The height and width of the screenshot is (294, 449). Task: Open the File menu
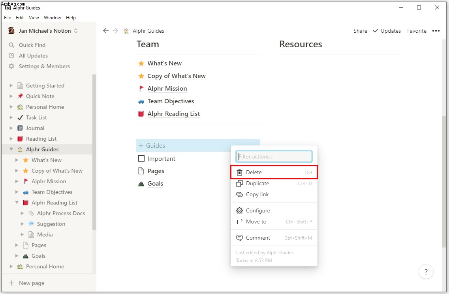8,18
